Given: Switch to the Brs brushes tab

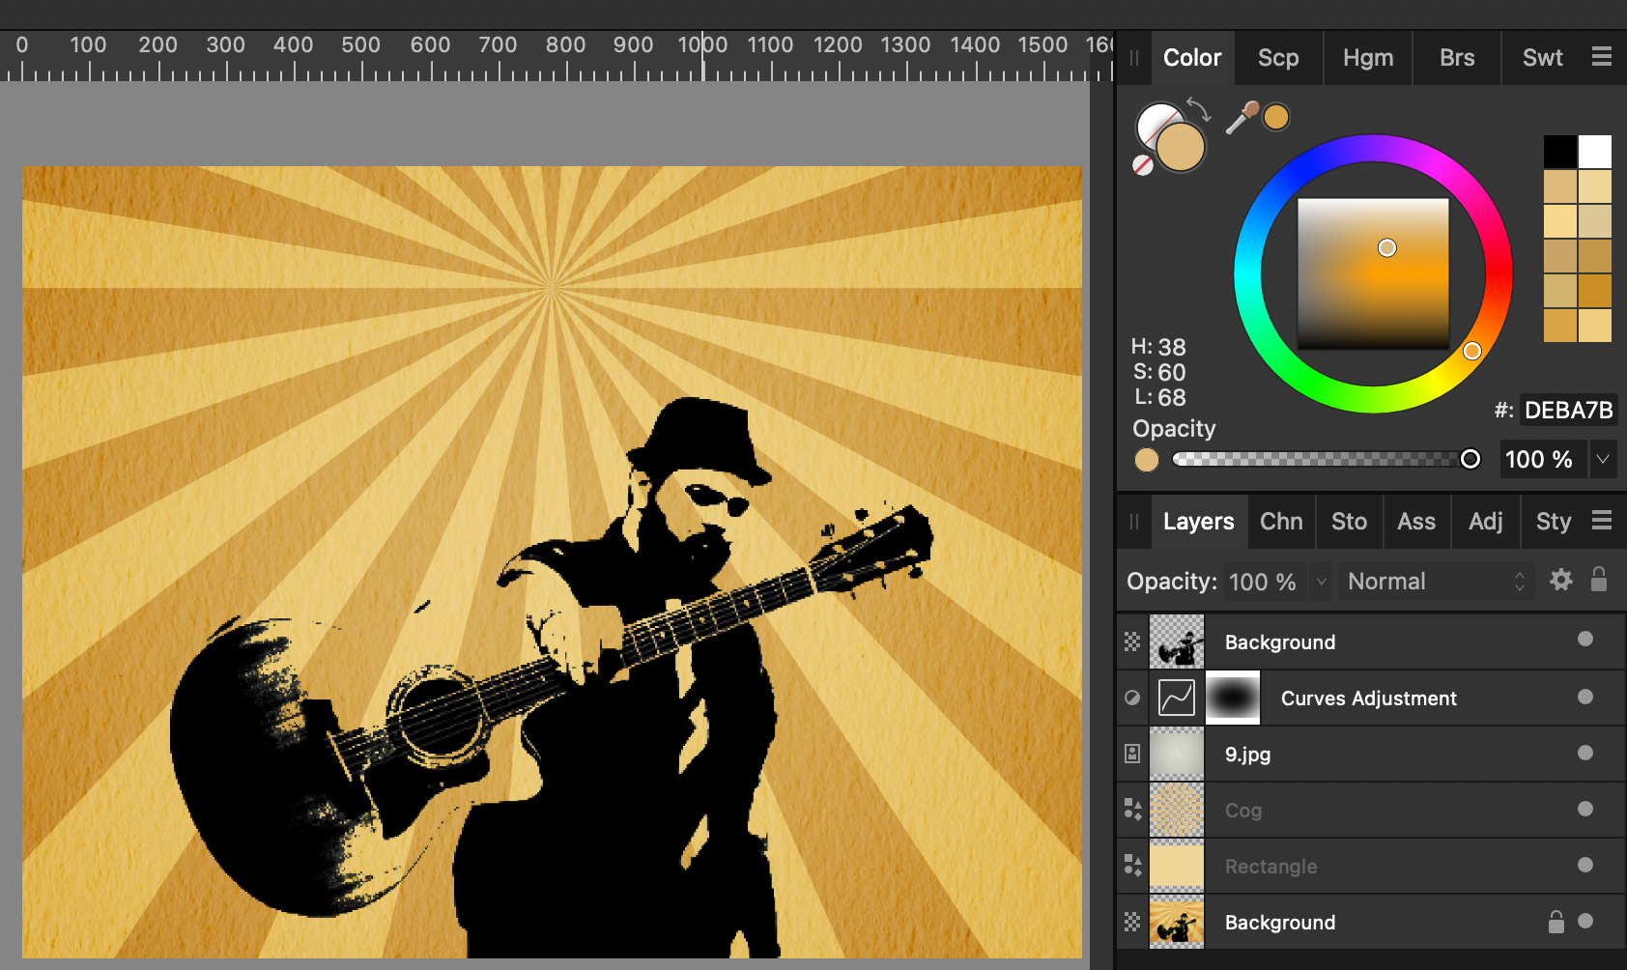Looking at the screenshot, I should pos(1457,58).
